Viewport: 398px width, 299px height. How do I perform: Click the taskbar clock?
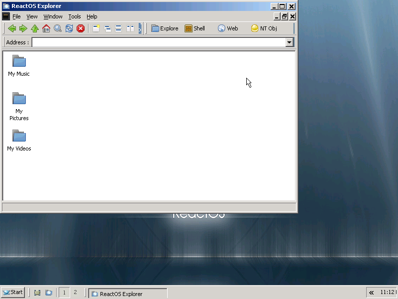[x=388, y=293]
